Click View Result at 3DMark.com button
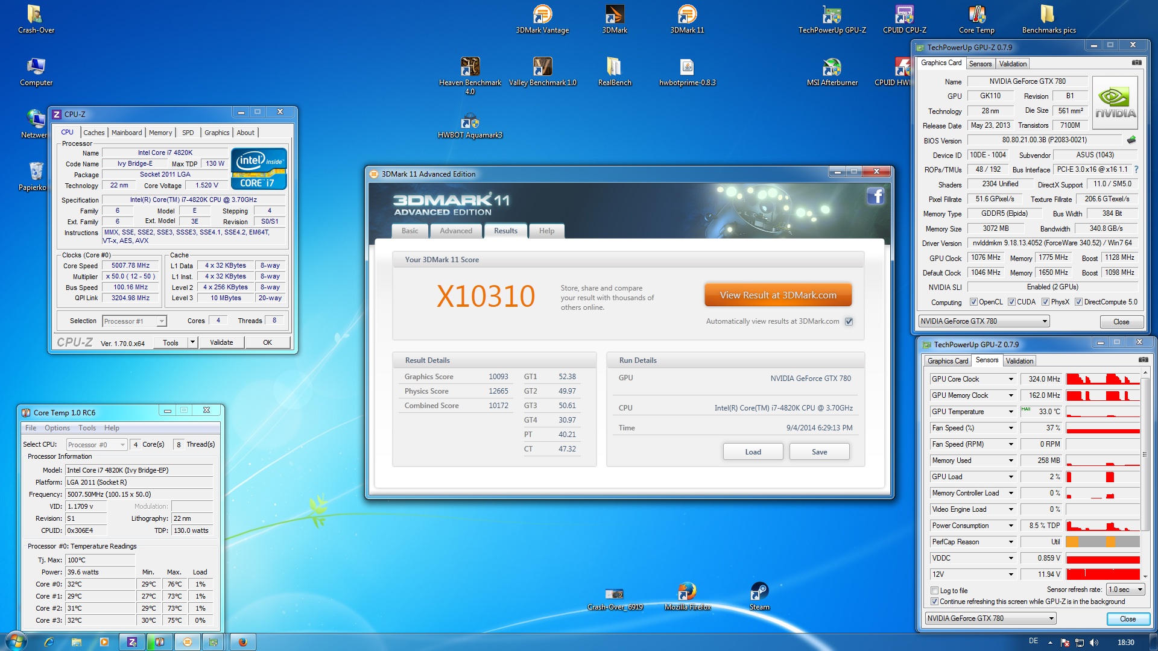This screenshot has height=651, width=1158. tap(778, 295)
